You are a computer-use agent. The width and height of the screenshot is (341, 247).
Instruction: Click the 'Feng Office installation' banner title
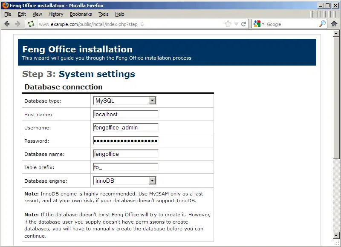(78, 49)
